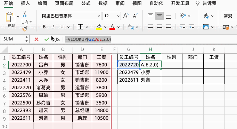Open font size dropdown showing 12
Screen dimensions: 237x129
(112, 16)
